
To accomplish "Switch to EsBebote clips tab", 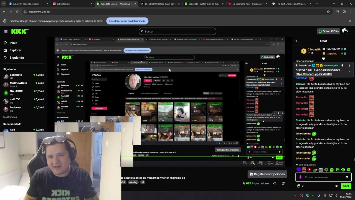I will [204, 4].
